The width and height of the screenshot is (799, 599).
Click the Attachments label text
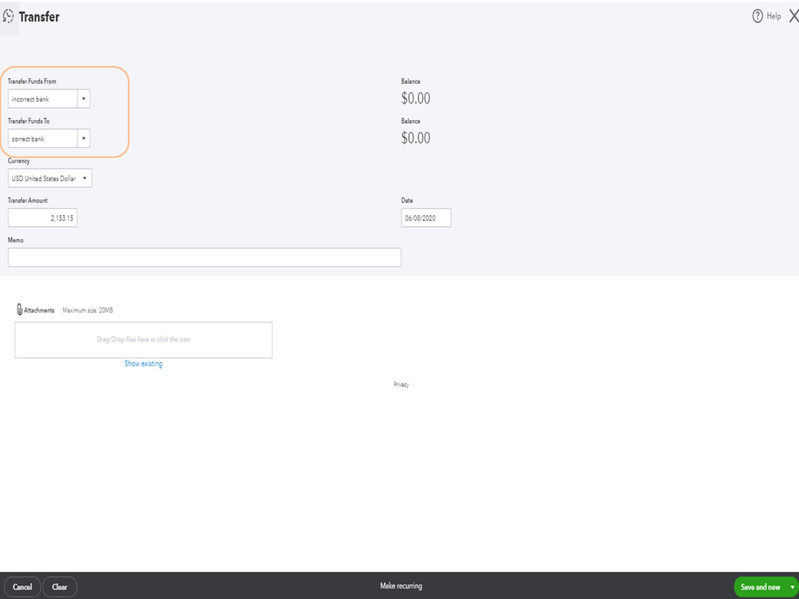click(x=39, y=310)
